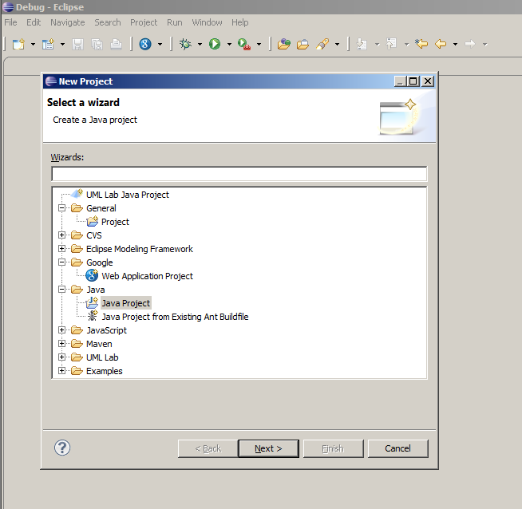This screenshot has height=509, width=522.
Task: Click the Save All toolbar icon
Action: [97, 44]
